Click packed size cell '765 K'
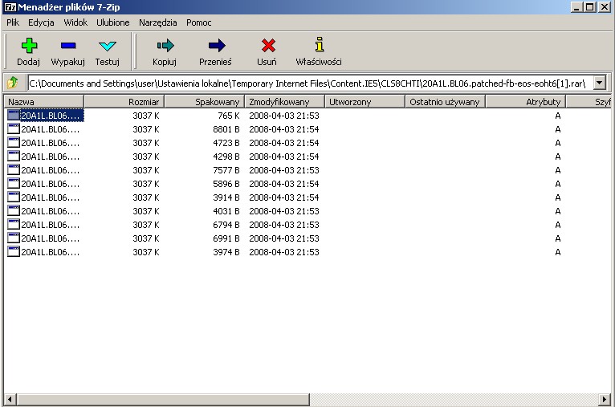This screenshot has width=615, height=407. tap(228, 116)
